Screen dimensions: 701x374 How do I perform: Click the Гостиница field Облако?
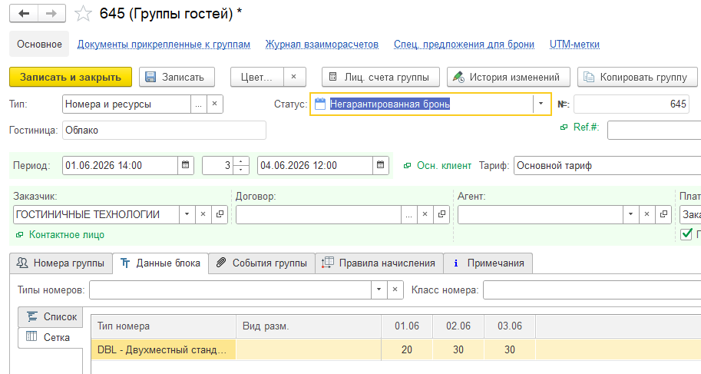pyautogui.click(x=164, y=131)
